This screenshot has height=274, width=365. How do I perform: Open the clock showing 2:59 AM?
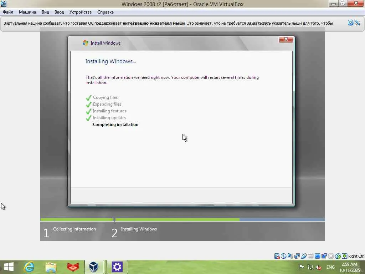(x=349, y=267)
